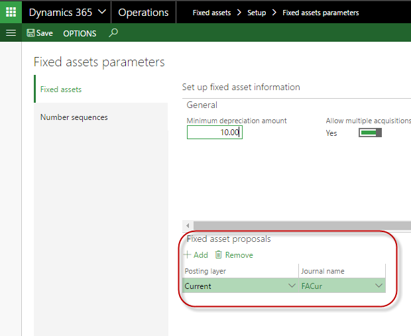The width and height of the screenshot is (411, 336).
Task: Click the Remove trash can icon
Action: click(x=218, y=254)
